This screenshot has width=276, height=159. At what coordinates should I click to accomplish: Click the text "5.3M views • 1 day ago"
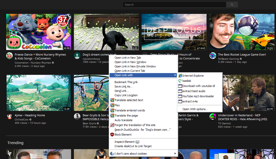[x=232, y=62]
